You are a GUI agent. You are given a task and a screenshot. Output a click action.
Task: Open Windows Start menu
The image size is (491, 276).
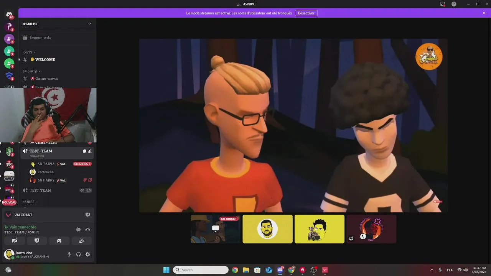pos(166,270)
